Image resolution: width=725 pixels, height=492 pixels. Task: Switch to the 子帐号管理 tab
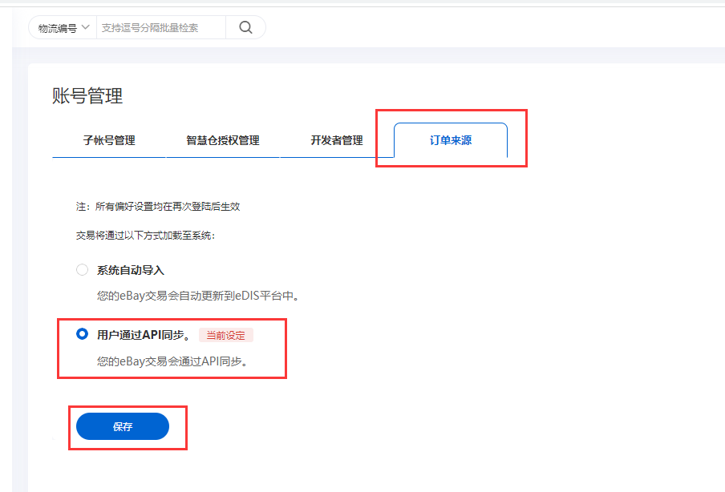coord(109,140)
